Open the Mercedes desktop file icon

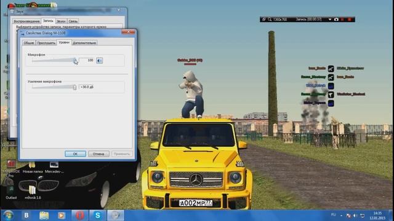click(54, 168)
